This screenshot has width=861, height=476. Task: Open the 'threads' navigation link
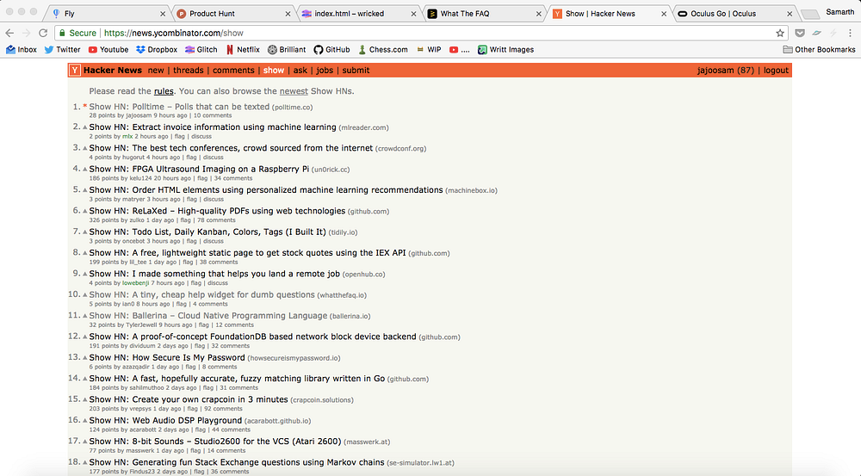coord(189,71)
